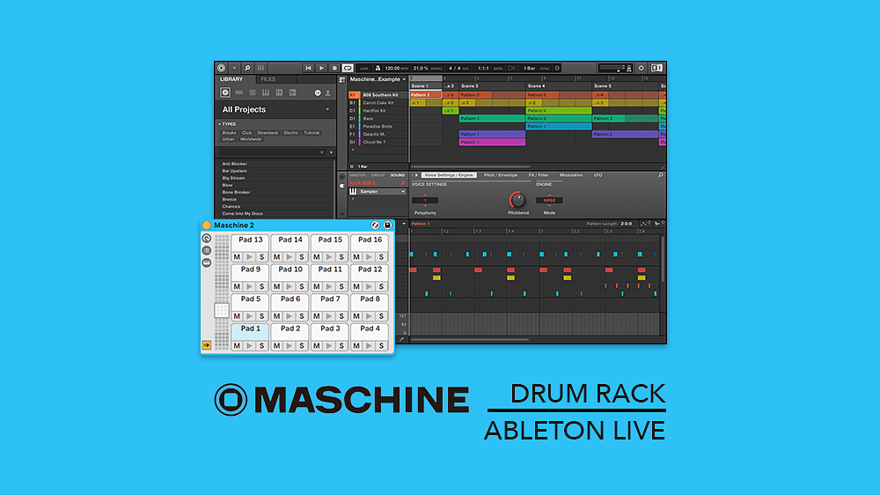Select the Downbeat type tag
The height and width of the screenshot is (495, 880).
pyautogui.click(x=268, y=133)
